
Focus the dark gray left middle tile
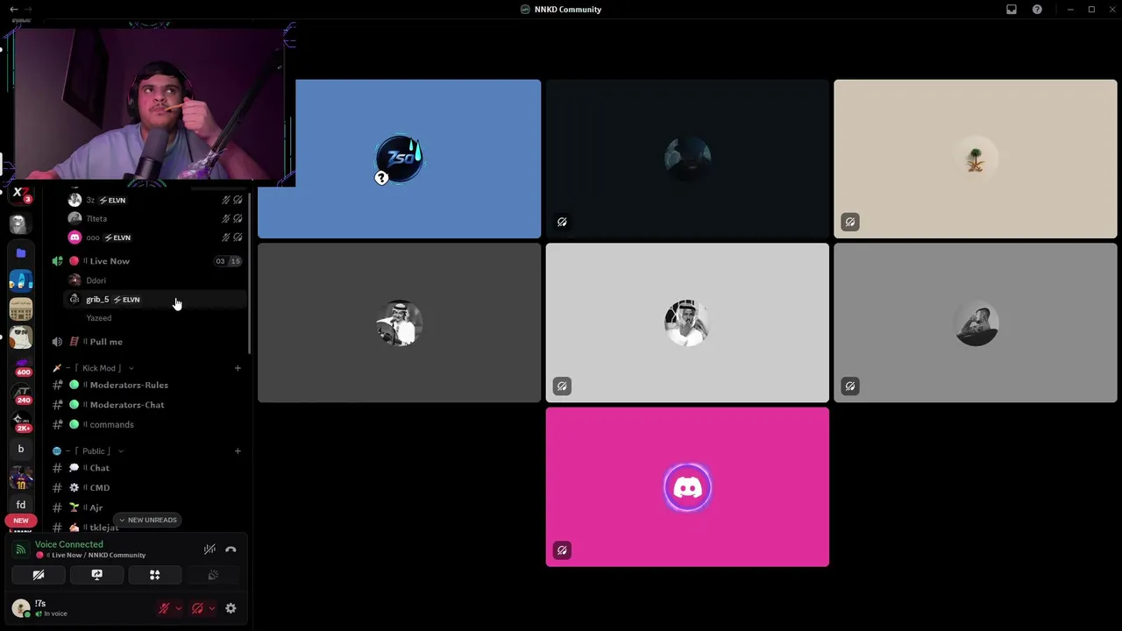[399, 323]
